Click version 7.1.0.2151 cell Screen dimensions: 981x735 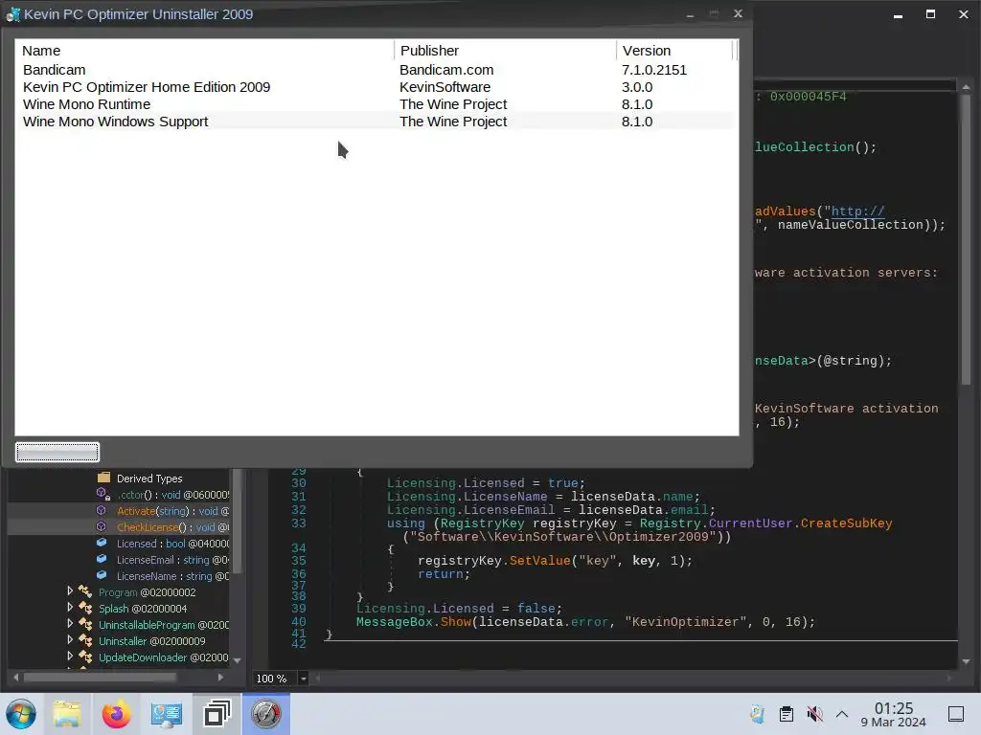[x=653, y=70]
